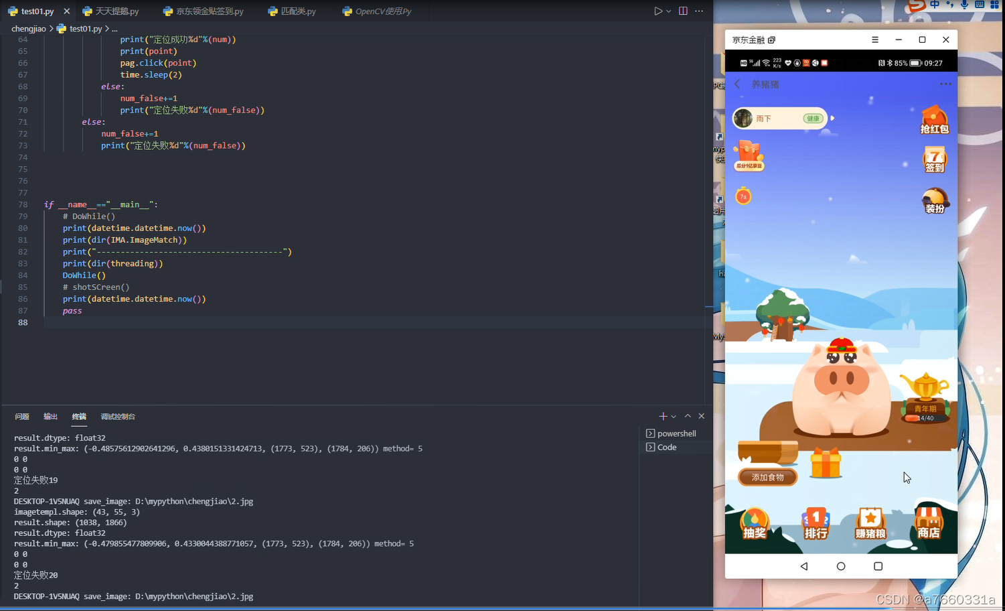Viewport: 1005px width, 611px height.
Task: Click the pop-out icon beside 京东金融 title
Action: (x=771, y=40)
